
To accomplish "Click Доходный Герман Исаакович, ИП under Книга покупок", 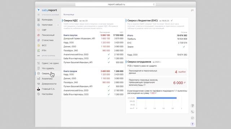I will (79, 39).
